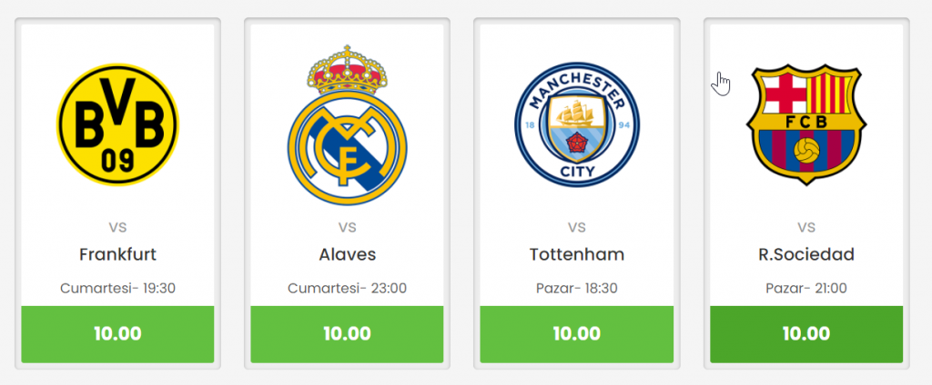Click the Cumartesi- 23:00 match time
The height and width of the screenshot is (385, 932).
(347, 289)
